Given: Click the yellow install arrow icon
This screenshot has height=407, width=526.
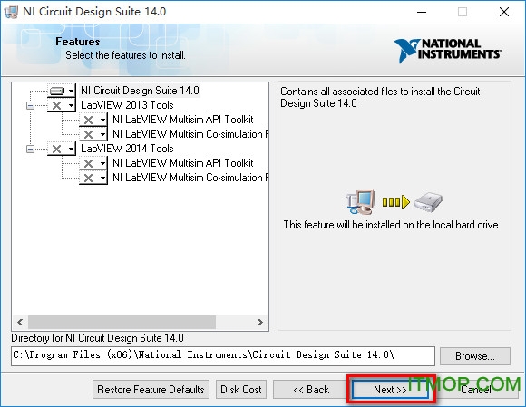Looking at the screenshot, I should click(395, 202).
